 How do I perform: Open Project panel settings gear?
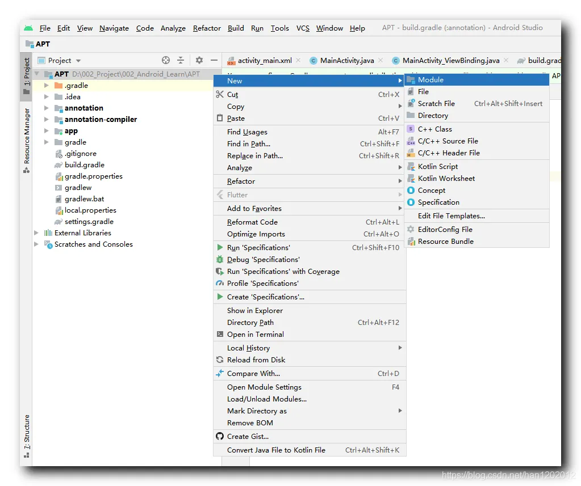pyautogui.click(x=199, y=60)
